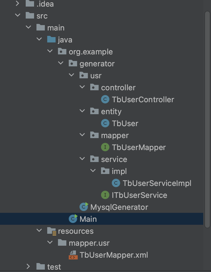Collapse the controller package chevron
211x272 pixels.
pyautogui.click(x=82, y=88)
